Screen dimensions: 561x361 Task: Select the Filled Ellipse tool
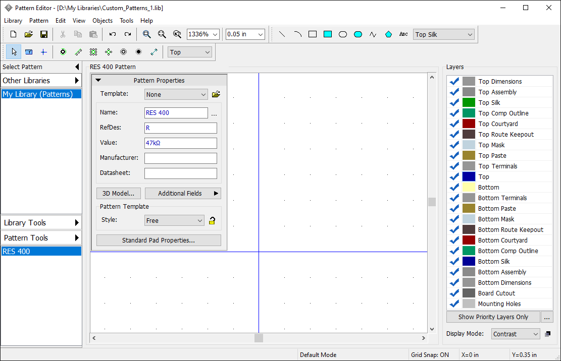(358, 34)
